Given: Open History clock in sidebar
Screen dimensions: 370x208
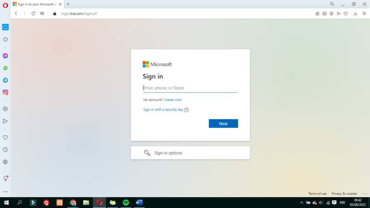Looking at the screenshot, I should (x=5, y=150).
